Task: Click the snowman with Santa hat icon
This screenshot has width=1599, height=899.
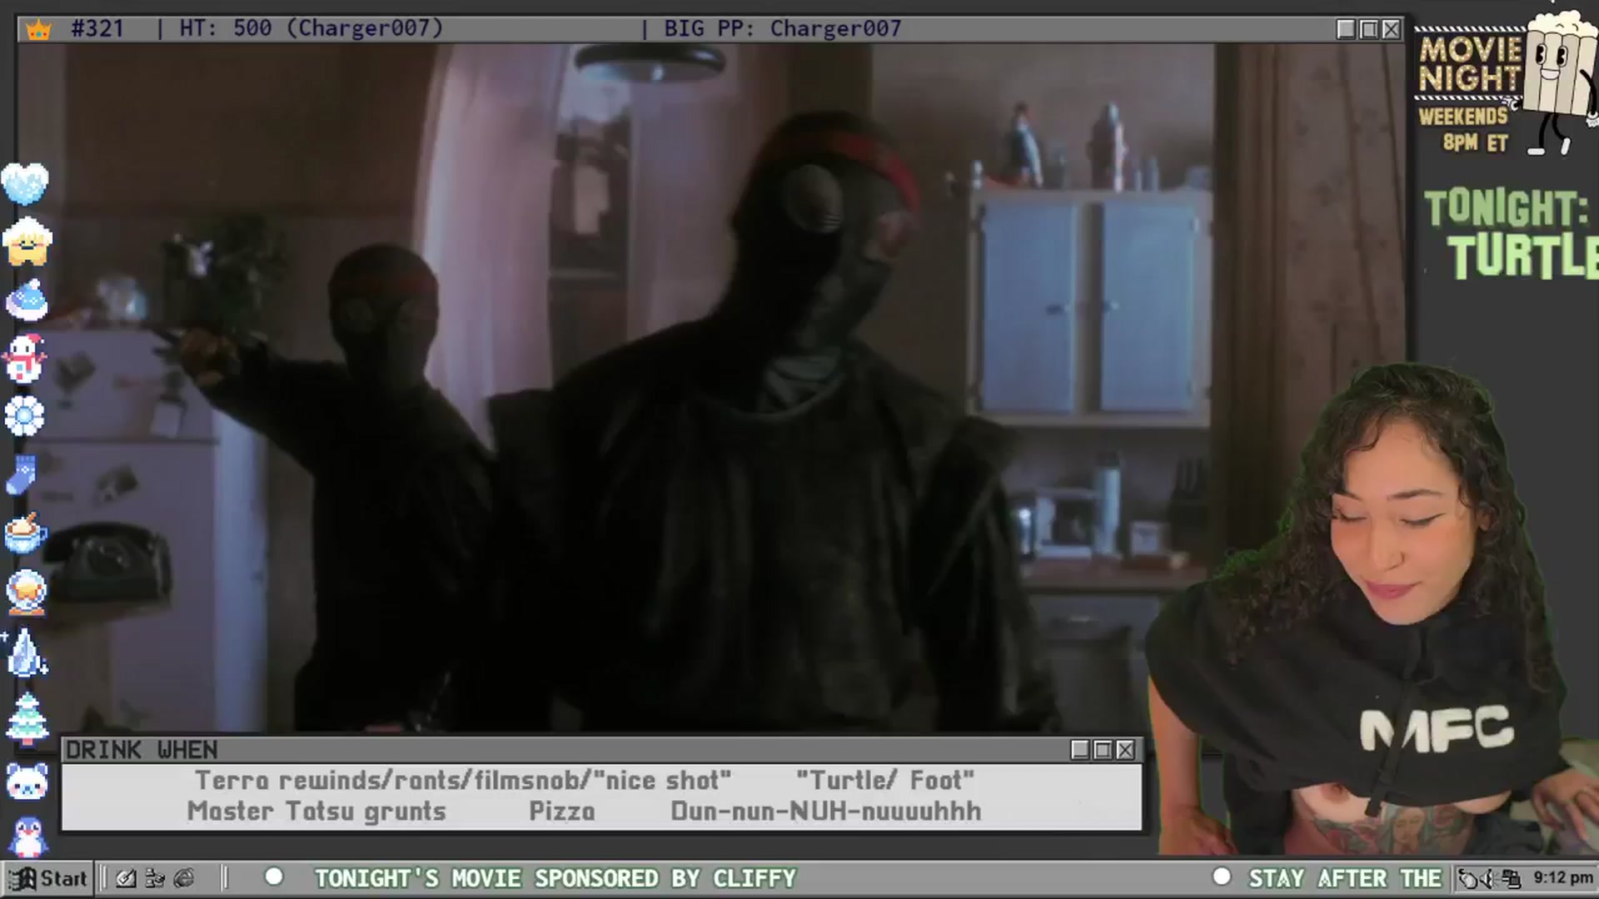Action: (25, 359)
